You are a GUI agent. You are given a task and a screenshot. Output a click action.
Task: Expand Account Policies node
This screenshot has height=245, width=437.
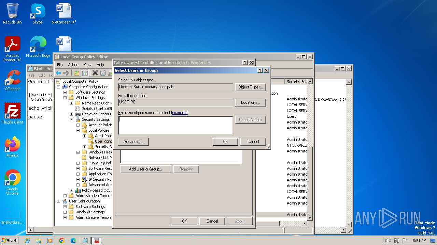click(78, 125)
